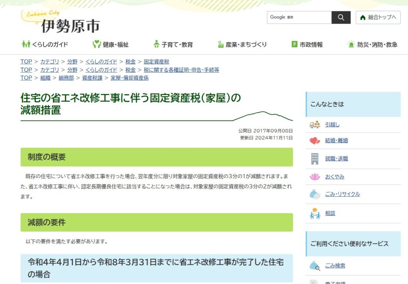Click the magnifier search button
This screenshot has height=284, width=408.
(341, 17)
